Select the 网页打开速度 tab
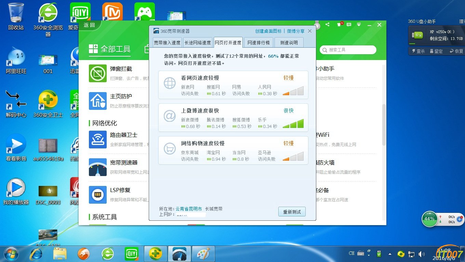465x262 pixels. pos(228,43)
